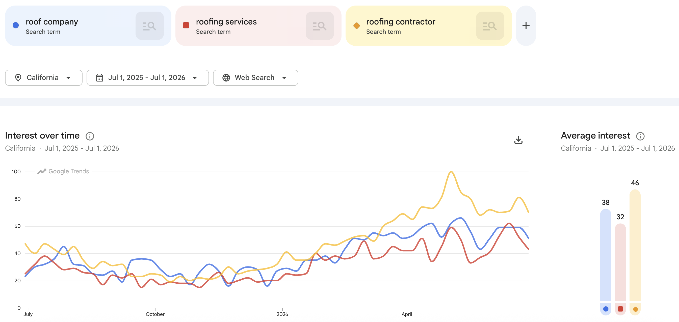Click red square marker on roofing services card
Image resolution: width=679 pixels, height=322 pixels.
pyautogui.click(x=186, y=25)
